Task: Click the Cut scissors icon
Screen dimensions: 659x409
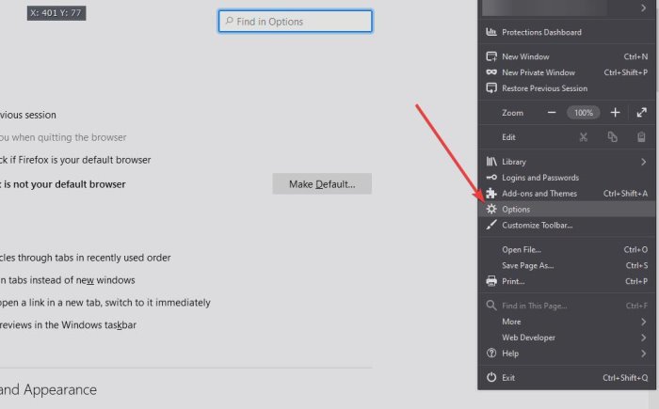Action: 584,137
